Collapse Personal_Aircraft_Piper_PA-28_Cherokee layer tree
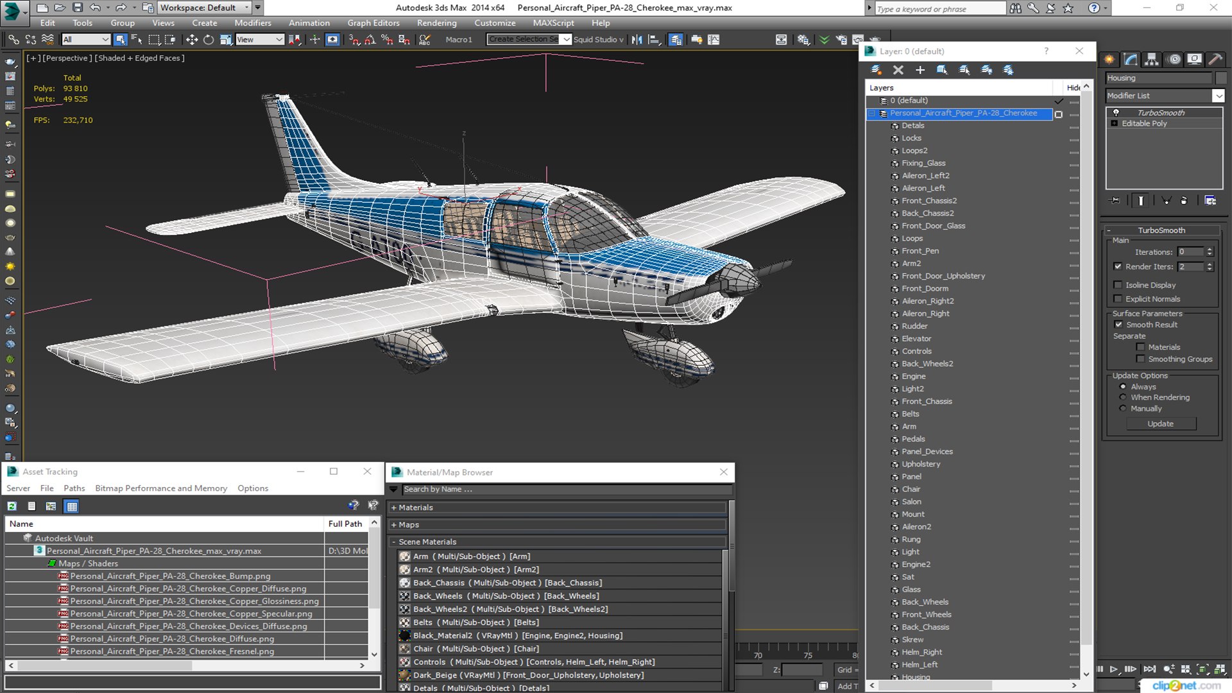The width and height of the screenshot is (1232, 693). [871, 114]
